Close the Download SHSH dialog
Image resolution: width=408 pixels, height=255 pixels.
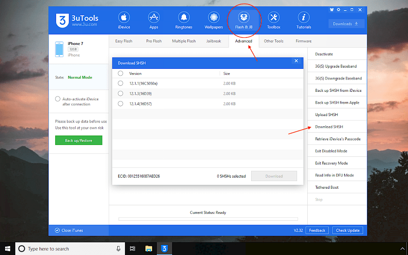296,61
